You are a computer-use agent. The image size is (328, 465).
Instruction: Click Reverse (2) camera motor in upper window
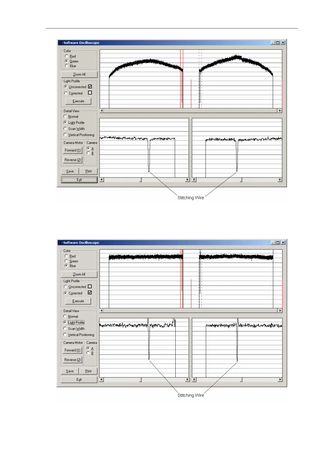click(x=73, y=160)
